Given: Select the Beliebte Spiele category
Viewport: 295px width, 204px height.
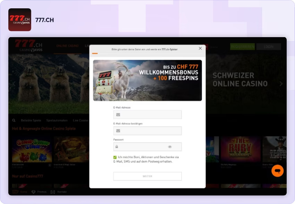Looking at the screenshot, I should coord(31,120).
